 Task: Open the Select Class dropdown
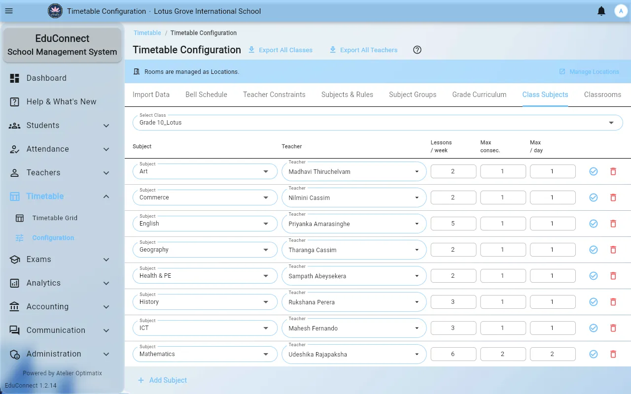click(x=378, y=123)
